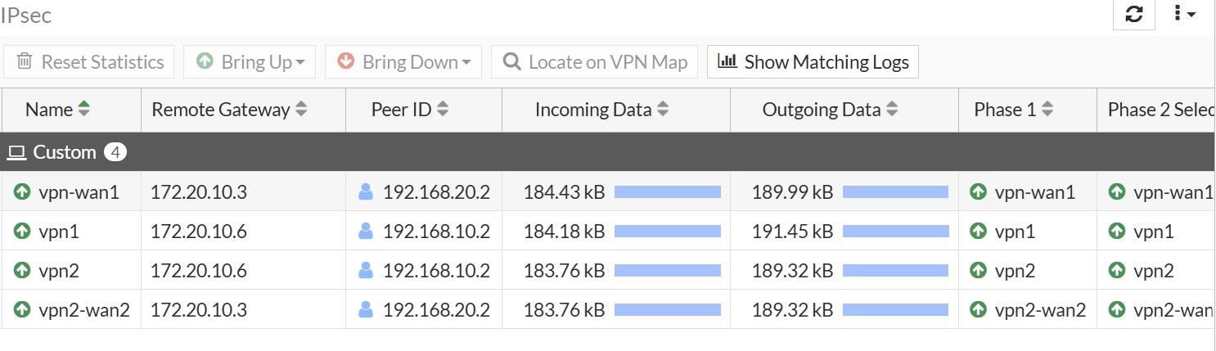Click the green up-arrow status icon beside vpn-wan1 name
Image resolution: width=1216 pixels, height=351 pixels.
coord(22,192)
